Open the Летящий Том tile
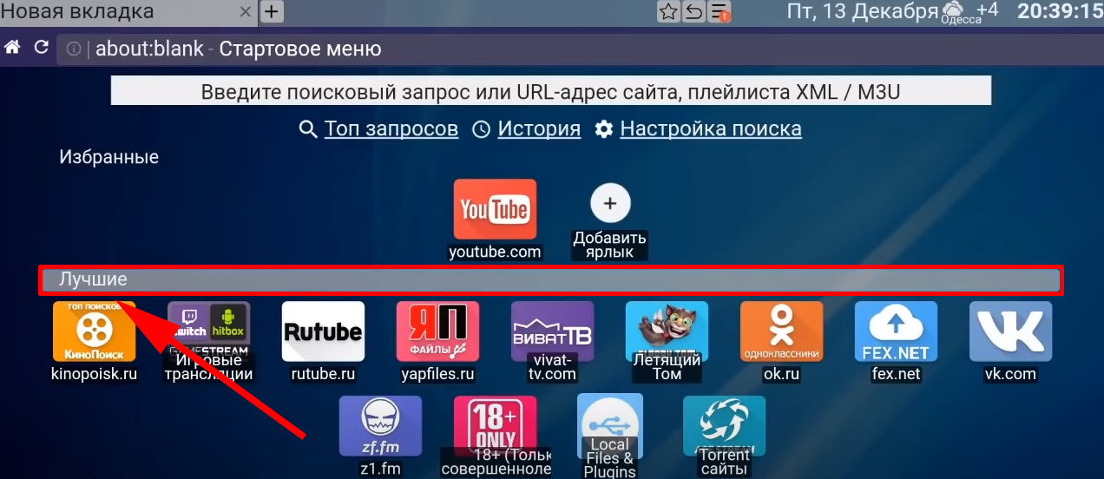 pyautogui.click(x=667, y=331)
